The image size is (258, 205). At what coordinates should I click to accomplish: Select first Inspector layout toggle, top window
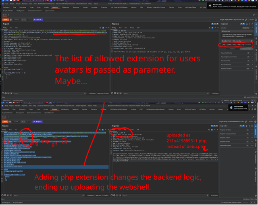coord(241,24)
